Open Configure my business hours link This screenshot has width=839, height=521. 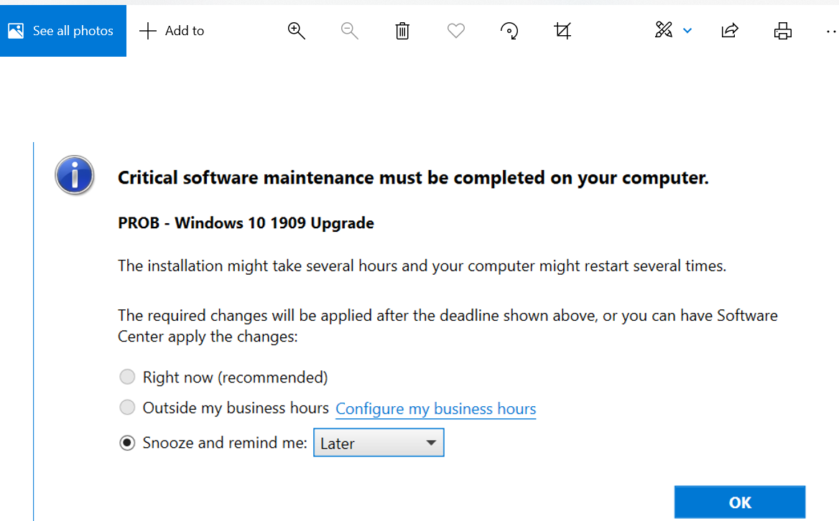(435, 408)
